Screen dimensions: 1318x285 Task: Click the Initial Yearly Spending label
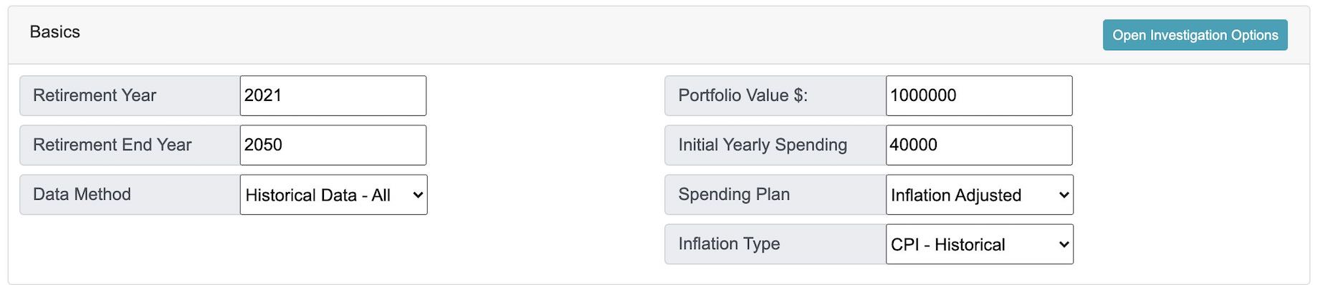[x=763, y=145]
